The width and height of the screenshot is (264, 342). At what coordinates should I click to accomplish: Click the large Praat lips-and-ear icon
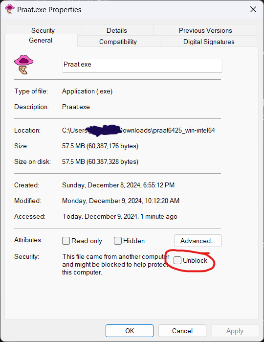pyautogui.click(x=23, y=65)
